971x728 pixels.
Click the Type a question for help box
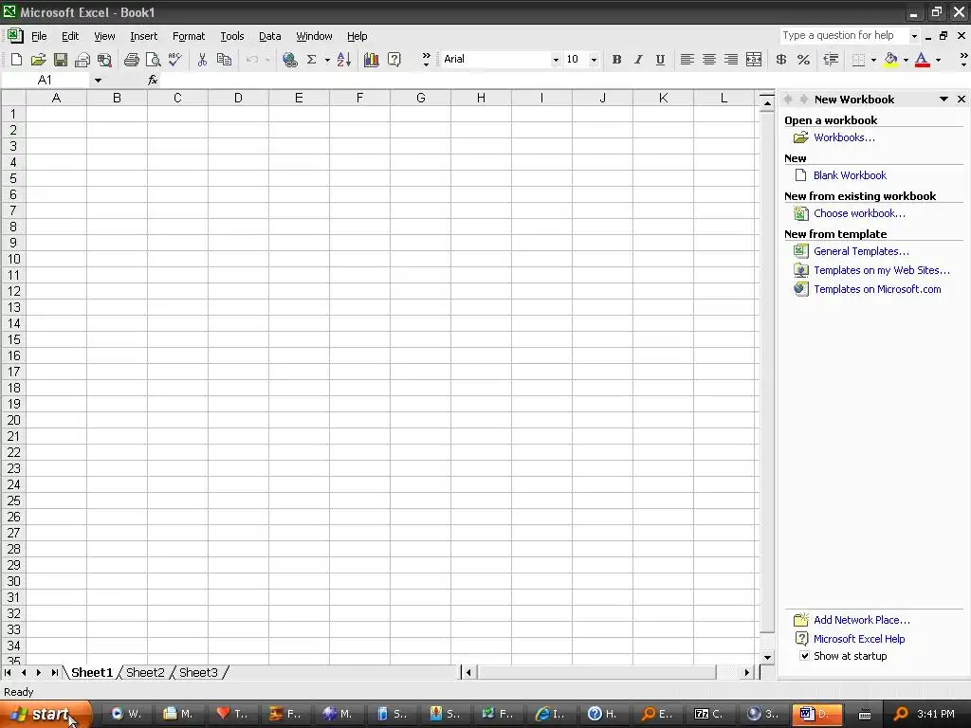tap(843, 35)
